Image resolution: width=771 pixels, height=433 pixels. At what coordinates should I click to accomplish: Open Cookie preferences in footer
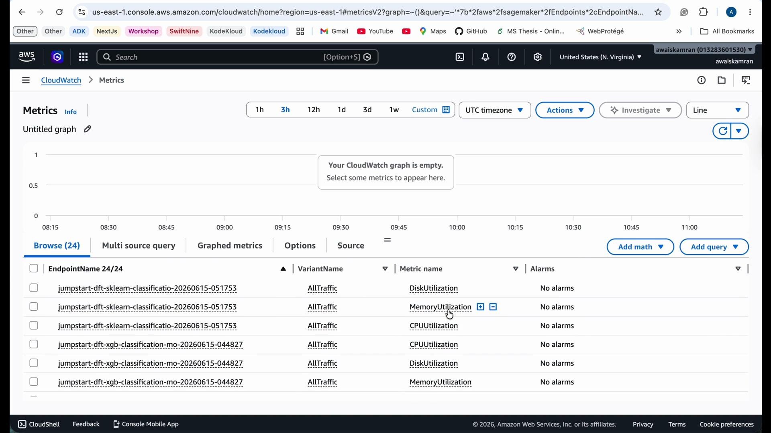coord(726,424)
